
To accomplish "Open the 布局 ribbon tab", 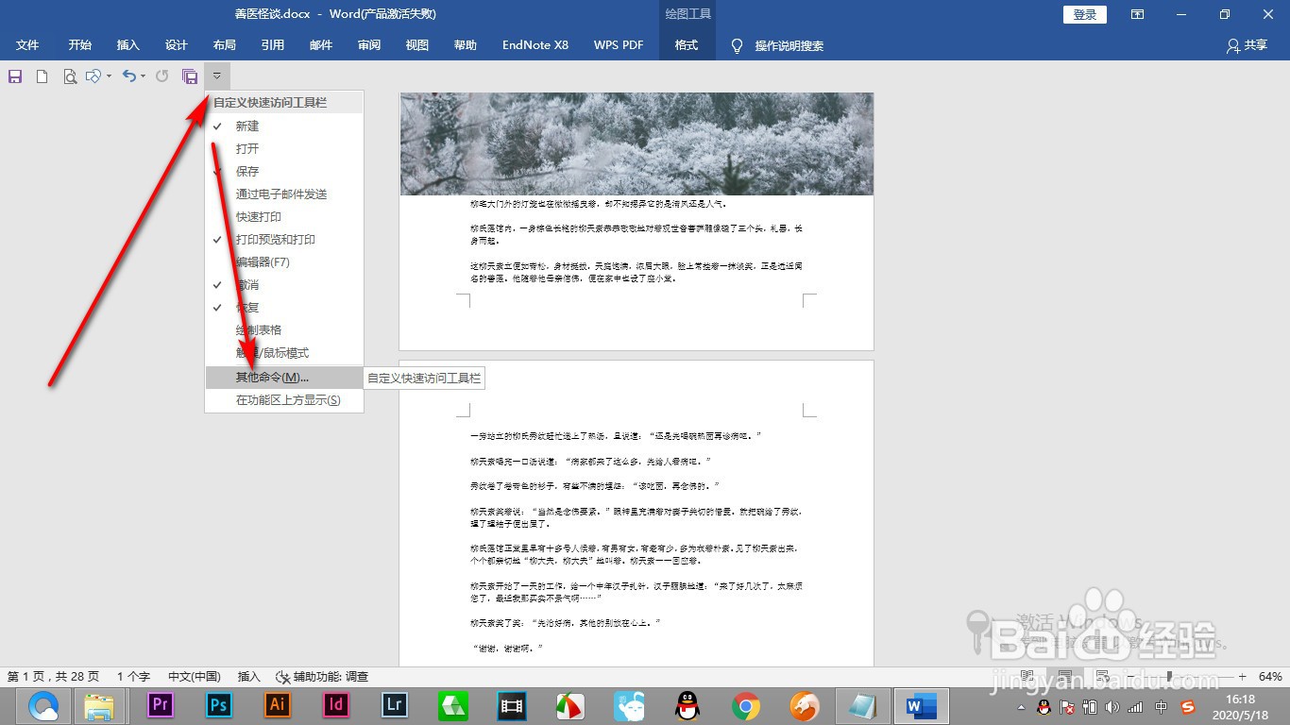I will pos(225,44).
